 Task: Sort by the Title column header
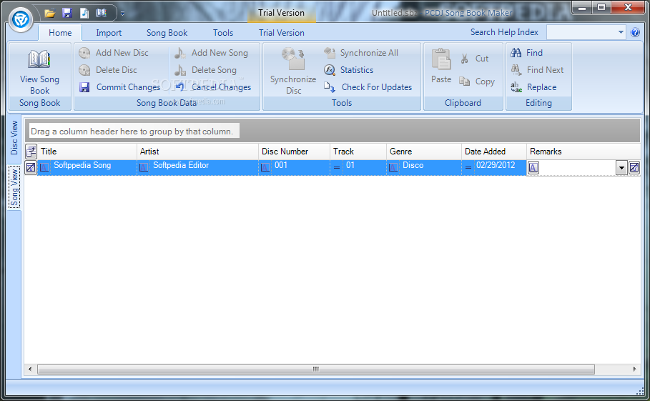(87, 152)
